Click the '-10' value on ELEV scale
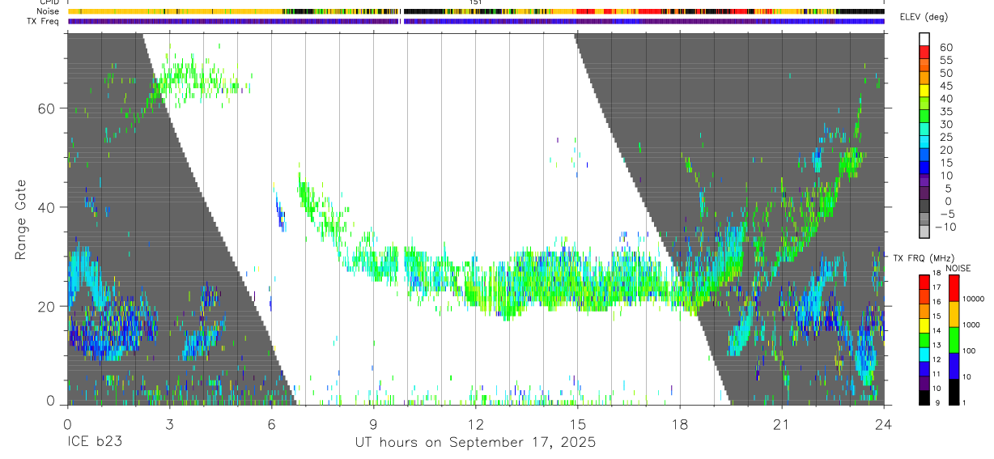Screen dimensions: 994x459 coord(944,227)
